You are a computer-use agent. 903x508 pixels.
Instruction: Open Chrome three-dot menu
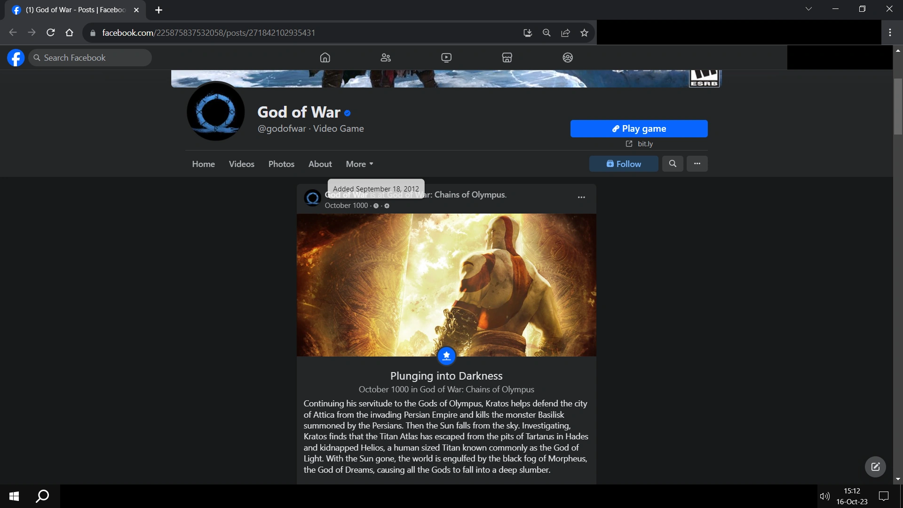click(x=890, y=32)
